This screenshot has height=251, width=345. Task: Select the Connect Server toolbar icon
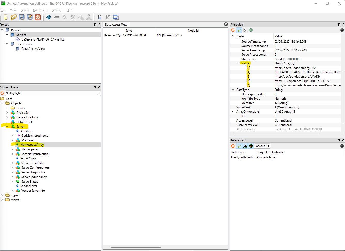pyautogui.click(x=64, y=17)
